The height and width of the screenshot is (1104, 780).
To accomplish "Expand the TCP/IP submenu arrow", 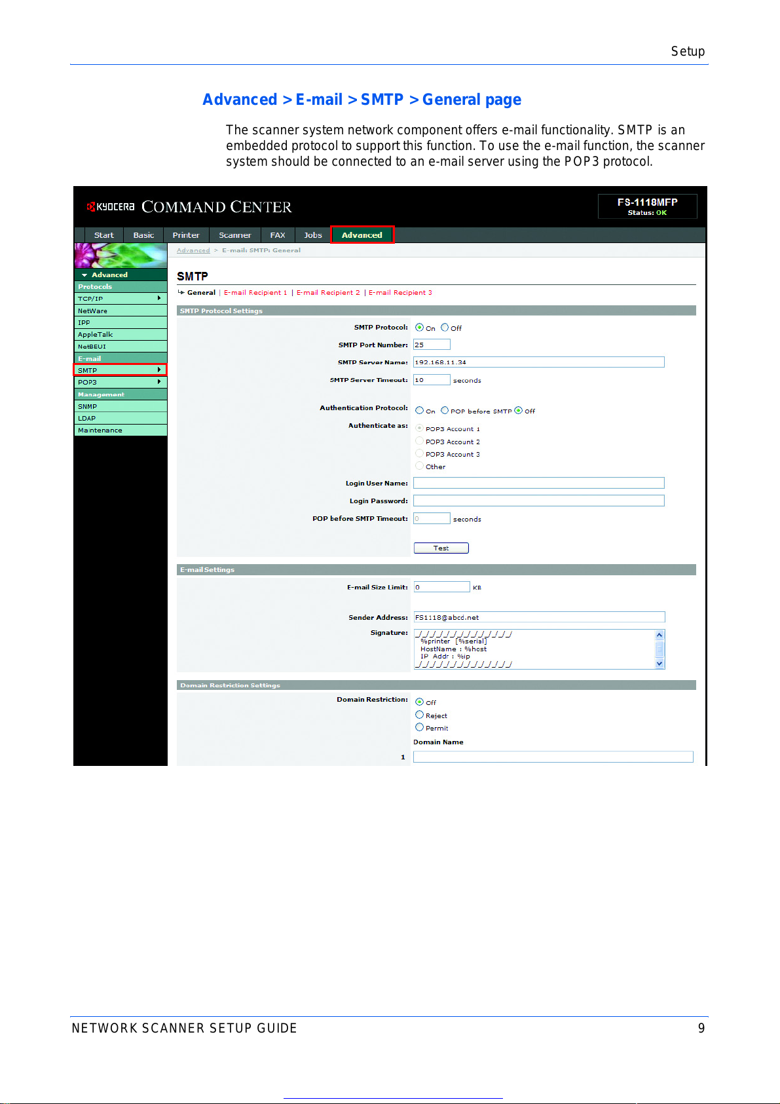I will [159, 299].
